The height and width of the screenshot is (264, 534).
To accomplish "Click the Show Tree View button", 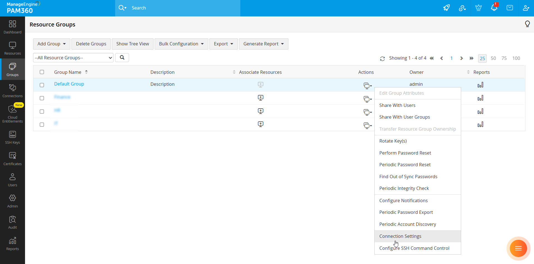I will tap(133, 44).
